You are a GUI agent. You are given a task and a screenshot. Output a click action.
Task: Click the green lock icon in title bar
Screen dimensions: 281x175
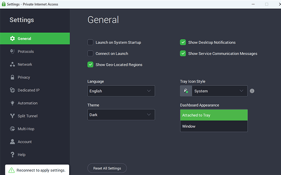tap(3, 4)
